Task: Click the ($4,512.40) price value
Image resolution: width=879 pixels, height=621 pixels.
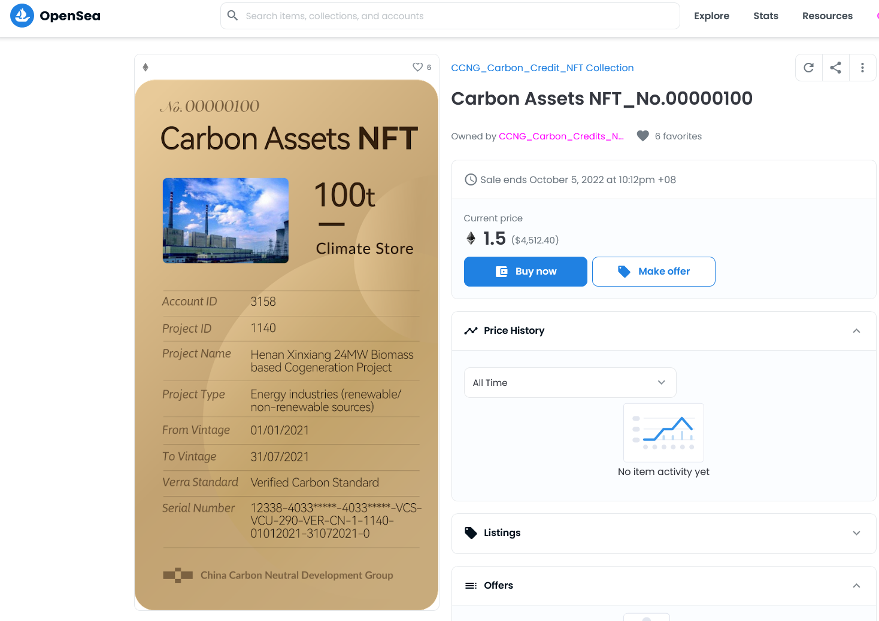Action: (535, 240)
